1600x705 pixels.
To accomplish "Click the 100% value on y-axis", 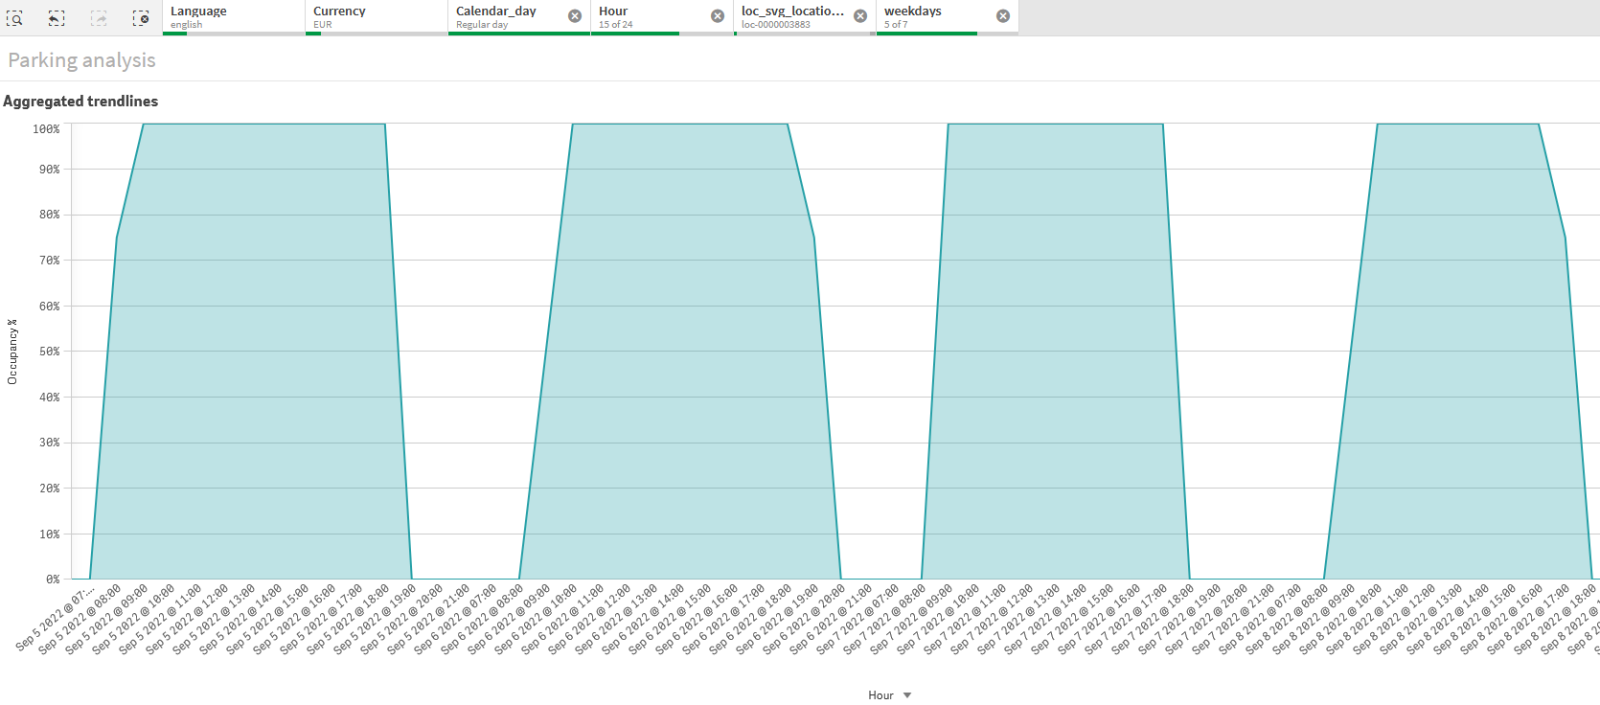I will (x=46, y=129).
